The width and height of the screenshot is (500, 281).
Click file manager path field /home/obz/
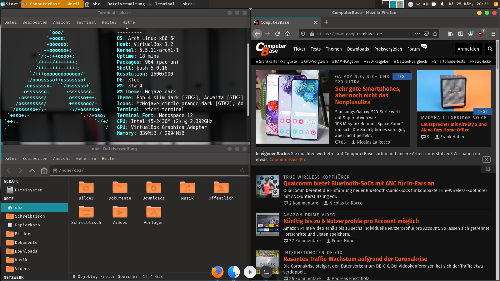[149, 170]
